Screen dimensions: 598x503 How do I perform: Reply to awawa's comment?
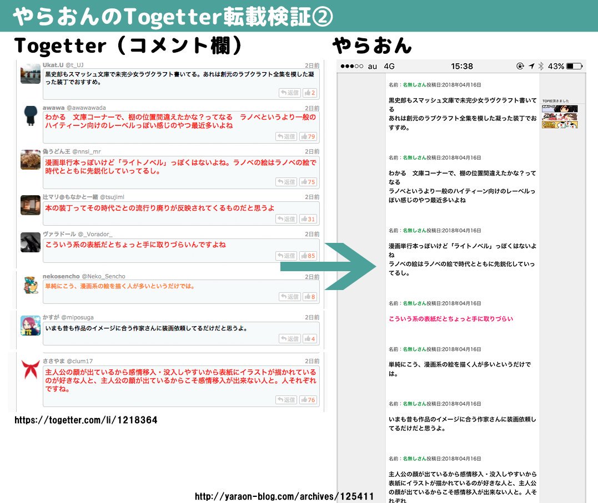click(286, 136)
